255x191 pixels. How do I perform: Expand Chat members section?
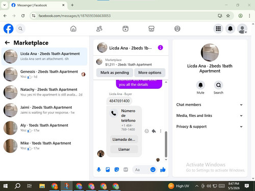tap(210, 105)
